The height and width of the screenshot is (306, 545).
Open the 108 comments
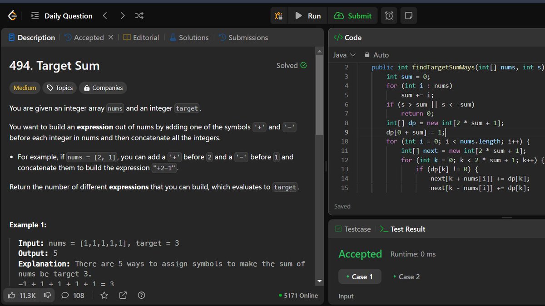click(73, 296)
